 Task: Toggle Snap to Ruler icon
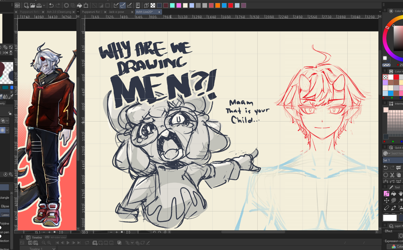pyautogui.click(x=116, y=5)
